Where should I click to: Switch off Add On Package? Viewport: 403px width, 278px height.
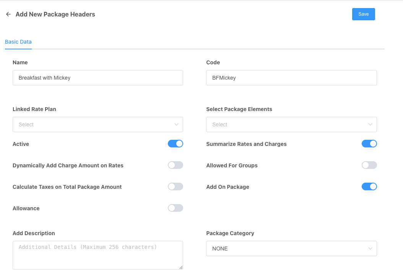click(x=369, y=186)
